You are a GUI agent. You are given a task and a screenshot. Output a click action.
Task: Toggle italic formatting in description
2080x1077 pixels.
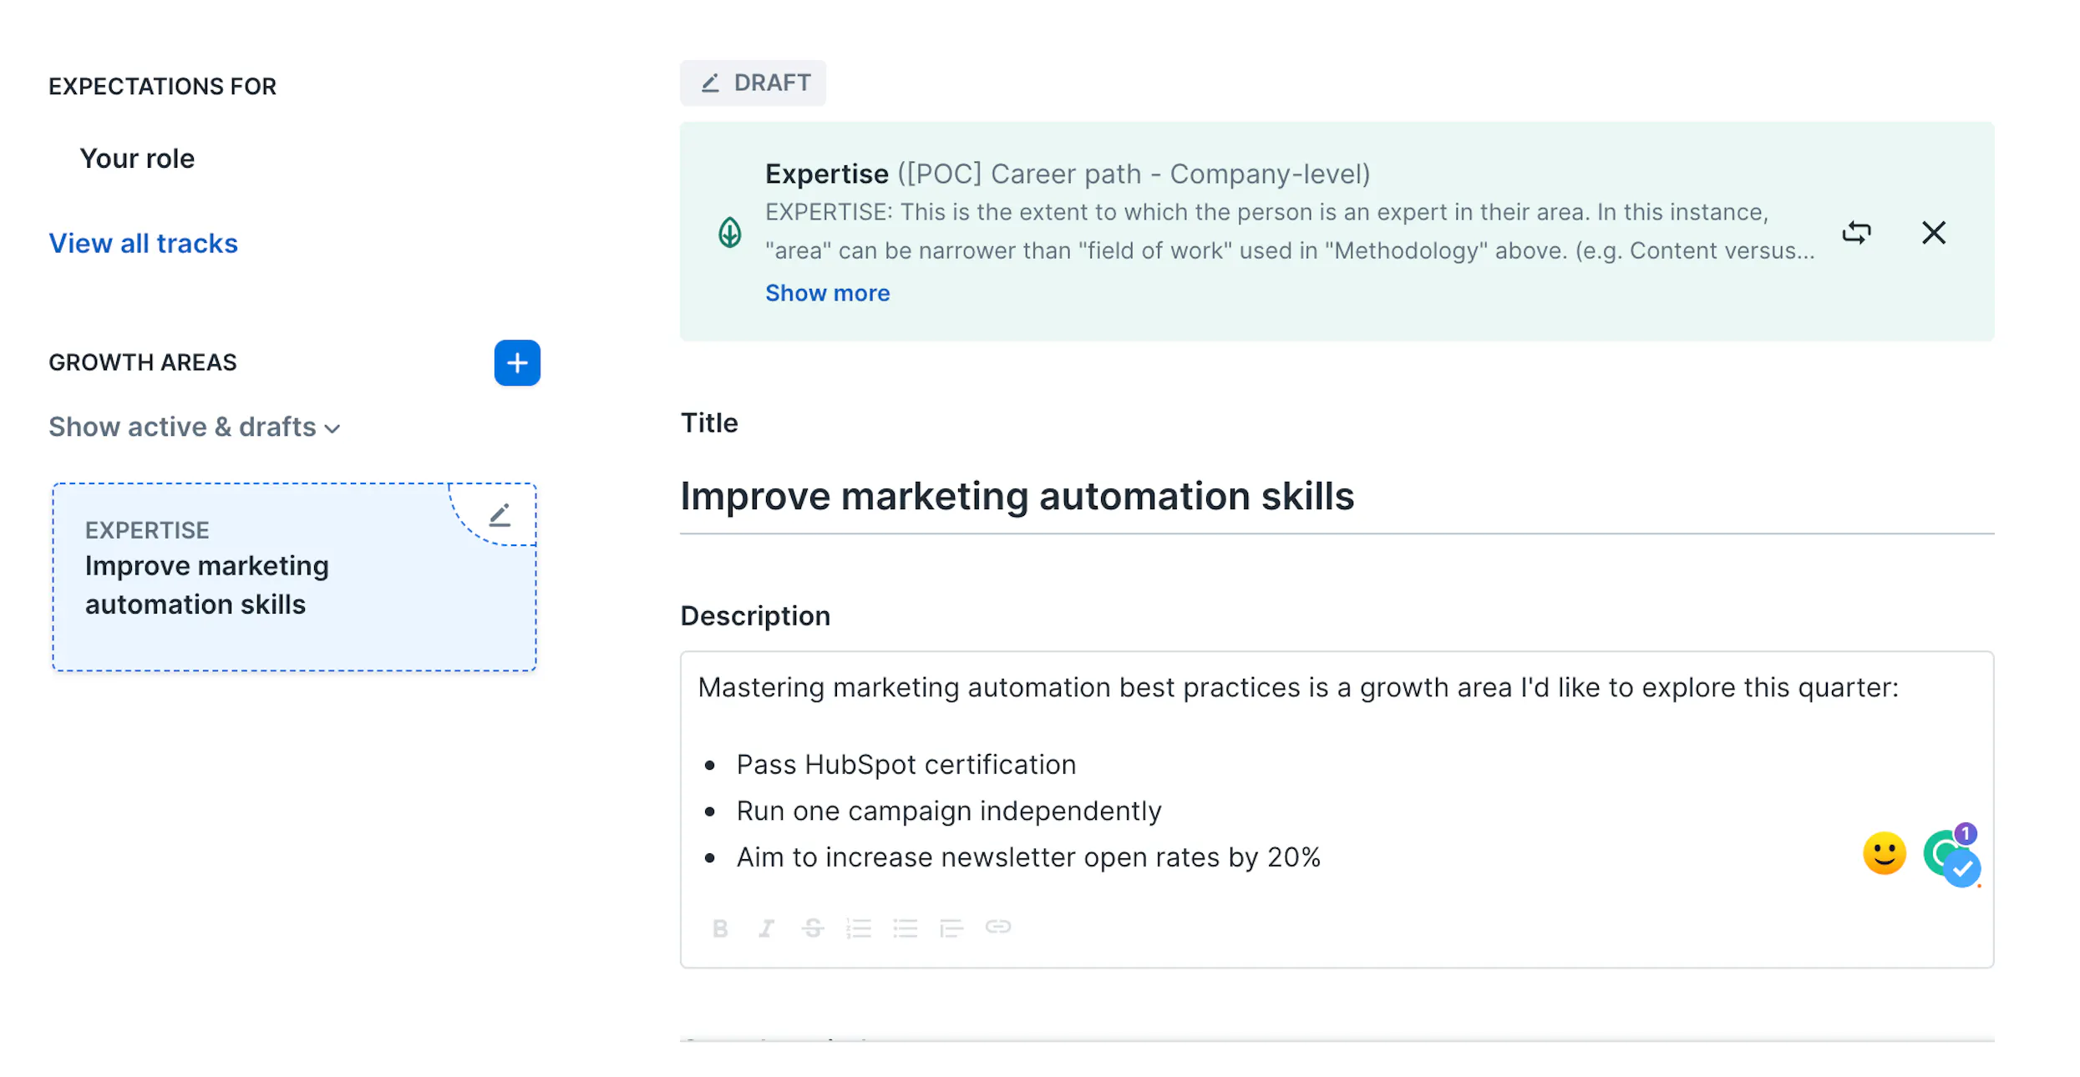click(766, 928)
